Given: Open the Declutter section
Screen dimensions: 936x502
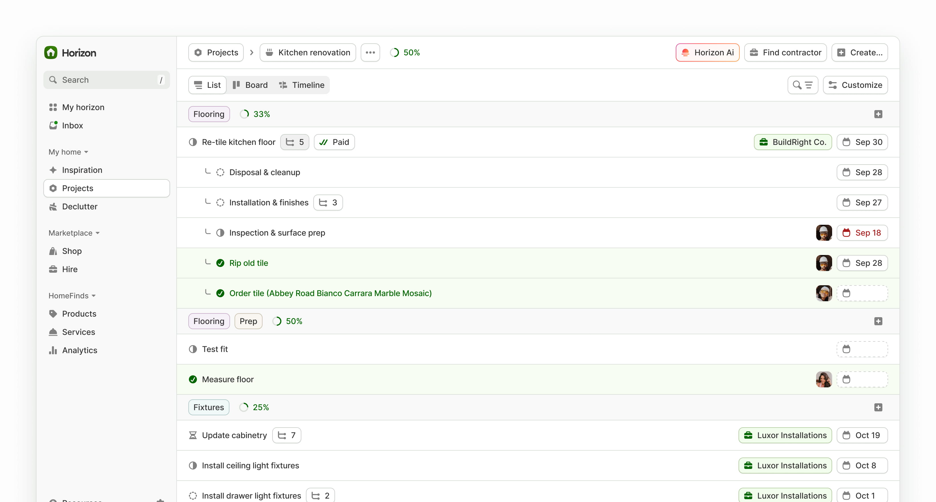Looking at the screenshot, I should click(x=80, y=206).
